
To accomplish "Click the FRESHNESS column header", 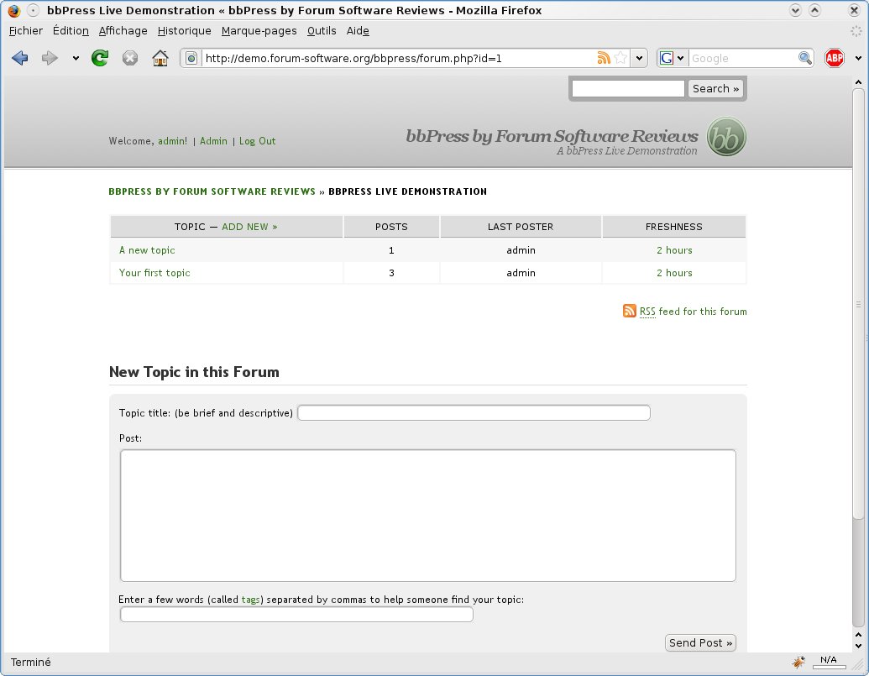I will pos(674,227).
